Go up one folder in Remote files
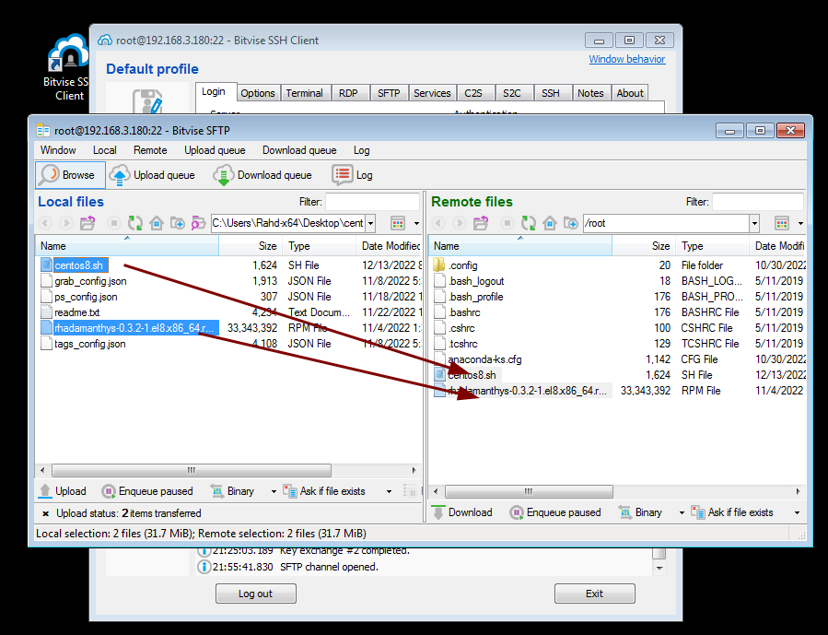Viewport: 828px width, 635px height. tap(481, 223)
